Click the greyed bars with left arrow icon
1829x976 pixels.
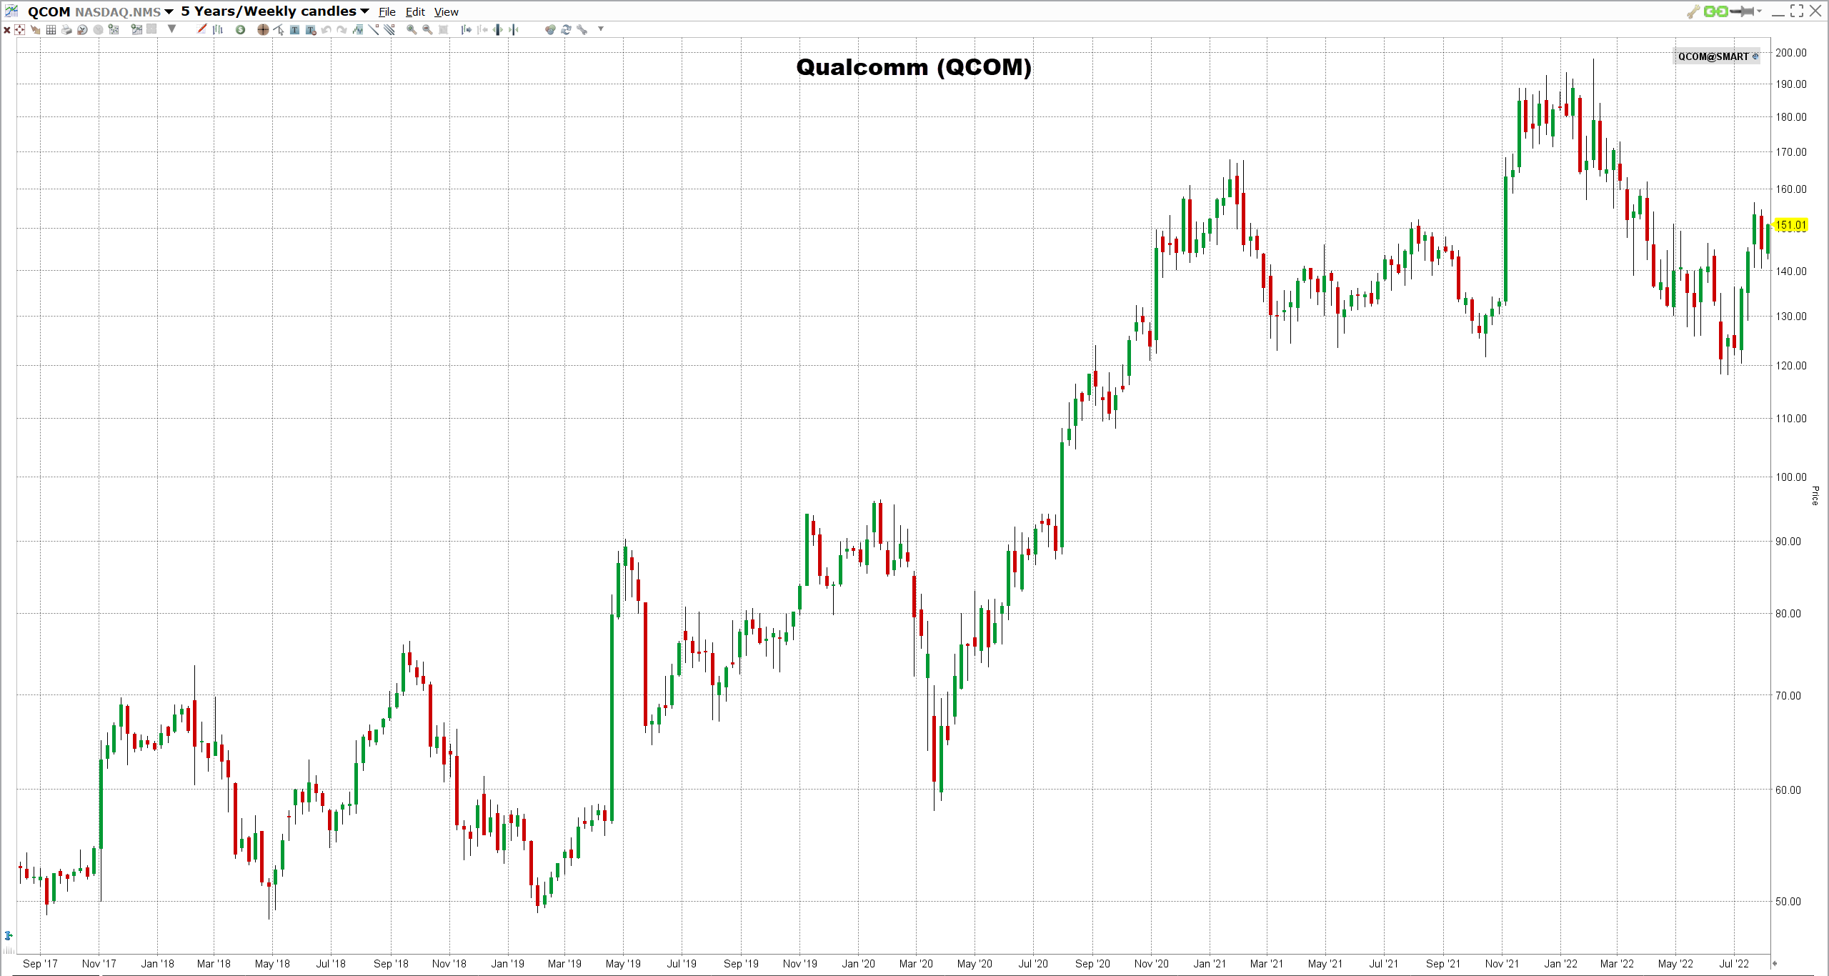click(x=482, y=29)
